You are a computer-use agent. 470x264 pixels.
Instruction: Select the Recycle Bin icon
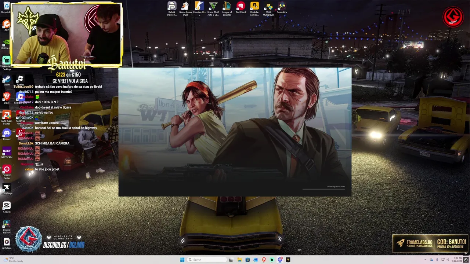pyautogui.click(x=6, y=7)
